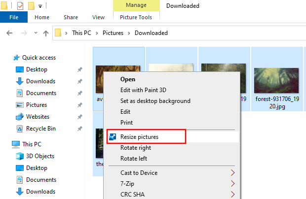Click the Resize pictures icon in context menu
The image size is (306, 199).
[113, 137]
